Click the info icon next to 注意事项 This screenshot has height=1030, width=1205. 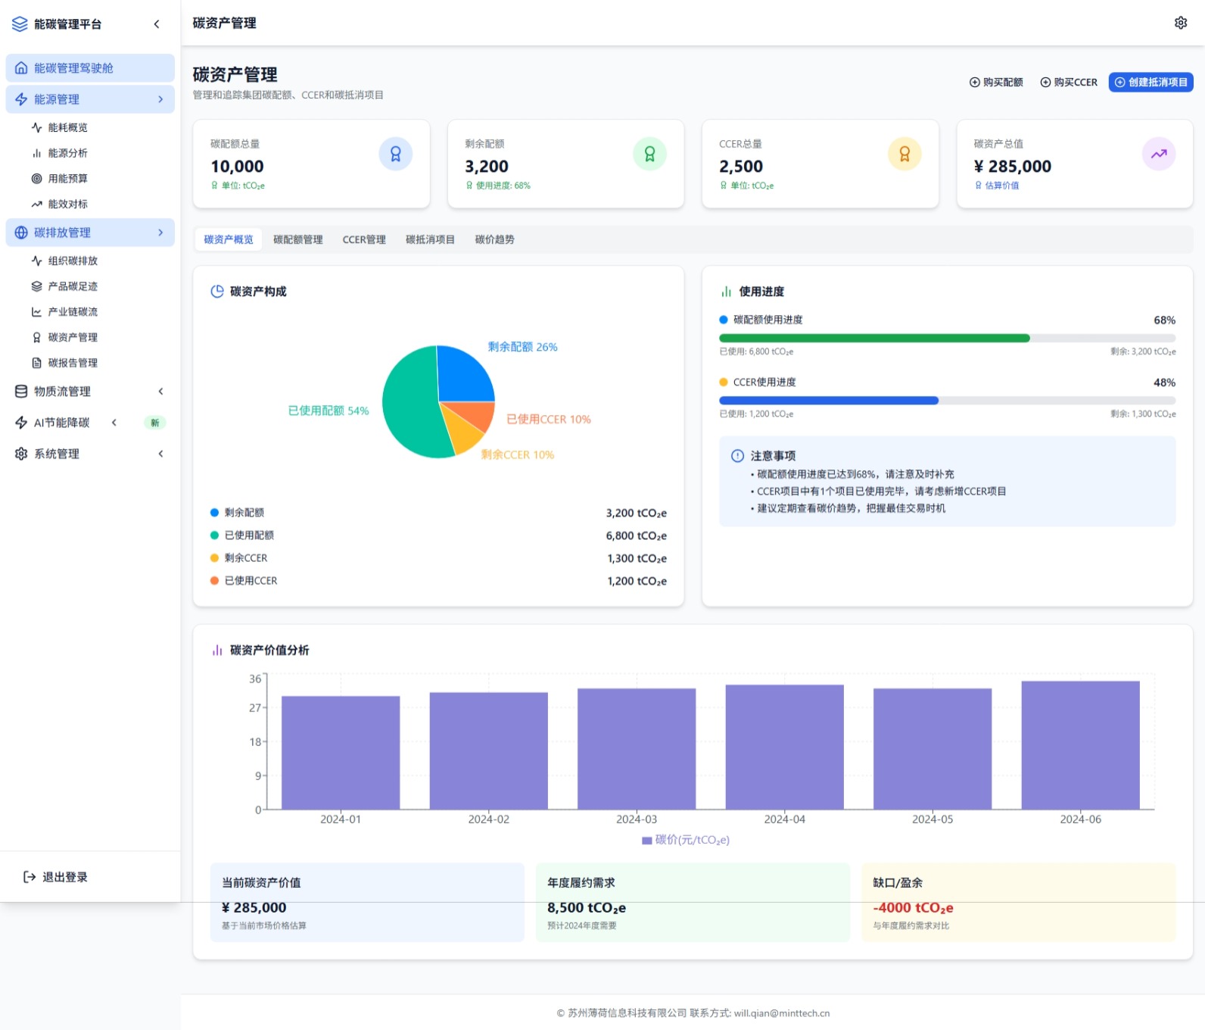coord(737,456)
